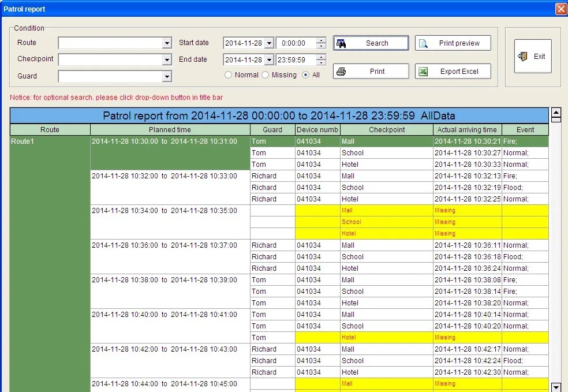Select the Normal search filter

227,75
